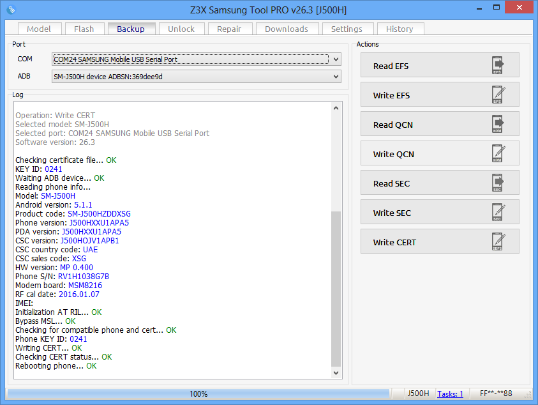Maximize the Z3X Samsung Tool window

tap(497, 7)
